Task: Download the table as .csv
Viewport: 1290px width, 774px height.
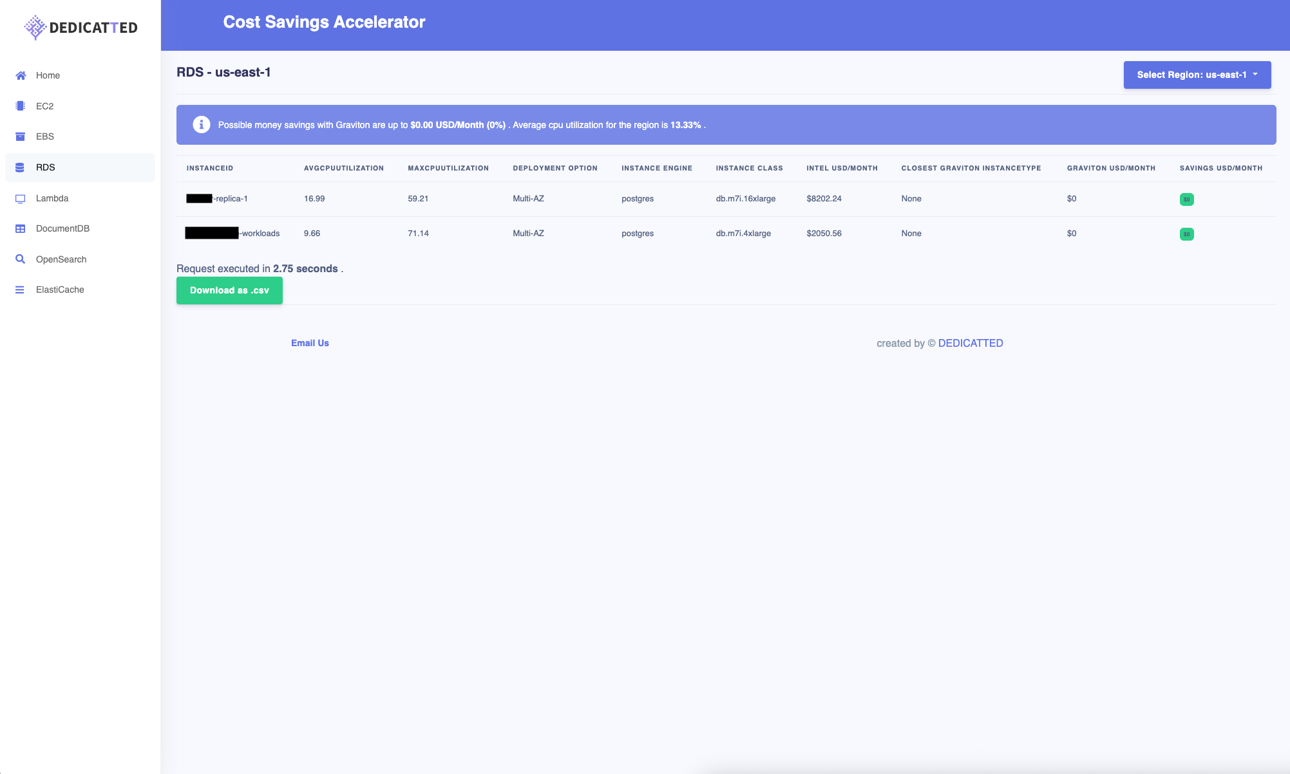Action: [229, 290]
